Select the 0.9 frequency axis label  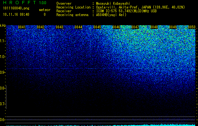[3, 72]
